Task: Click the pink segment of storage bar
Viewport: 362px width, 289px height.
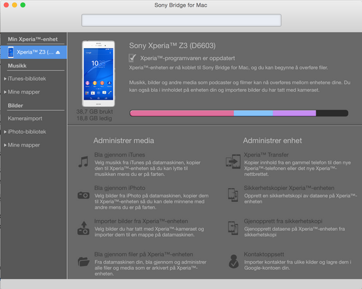Action: point(182,113)
